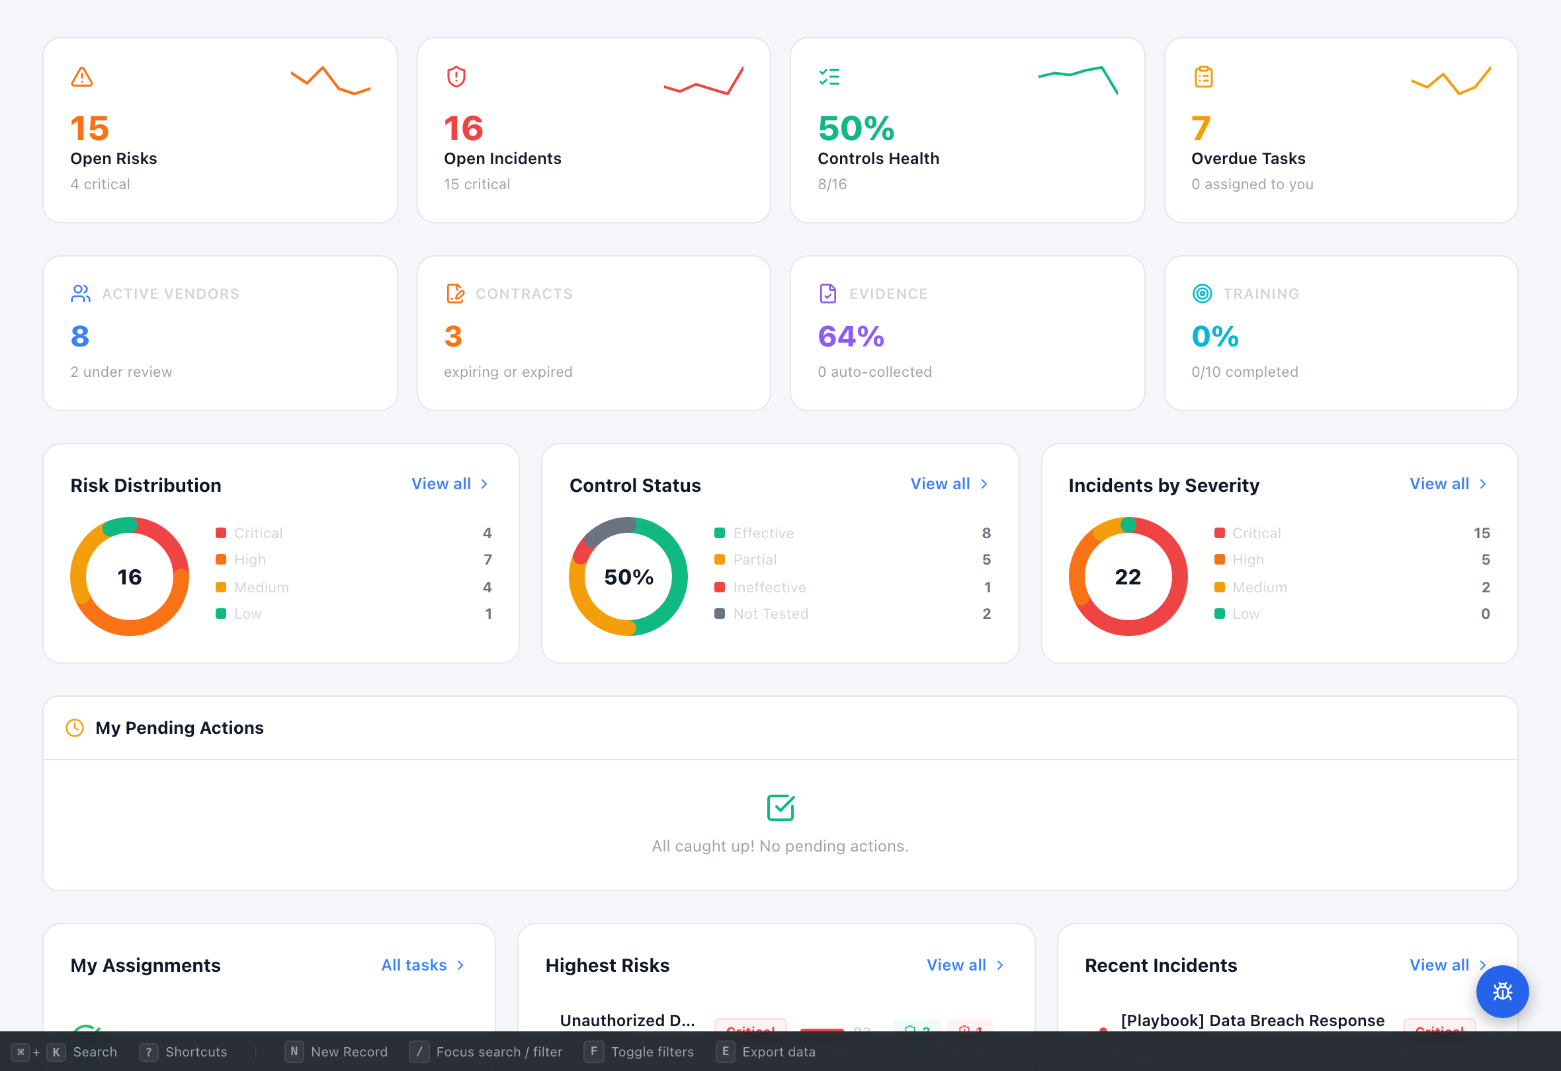Viewport: 1561px width, 1071px height.
Task: Select the Contracts document-edit icon
Action: point(456,294)
